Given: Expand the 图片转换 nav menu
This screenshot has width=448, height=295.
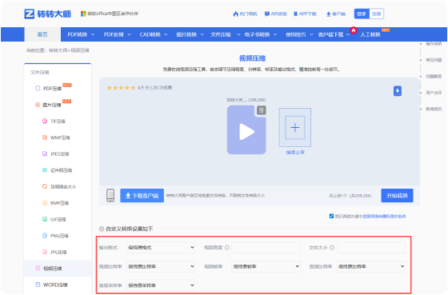Looking at the screenshot, I should 190,34.
